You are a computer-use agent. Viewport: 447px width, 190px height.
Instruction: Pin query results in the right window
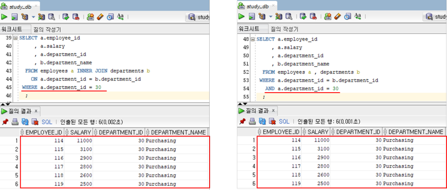point(242,122)
